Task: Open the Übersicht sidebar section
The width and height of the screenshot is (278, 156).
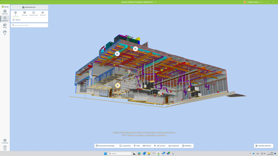Action: coord(5,12)
